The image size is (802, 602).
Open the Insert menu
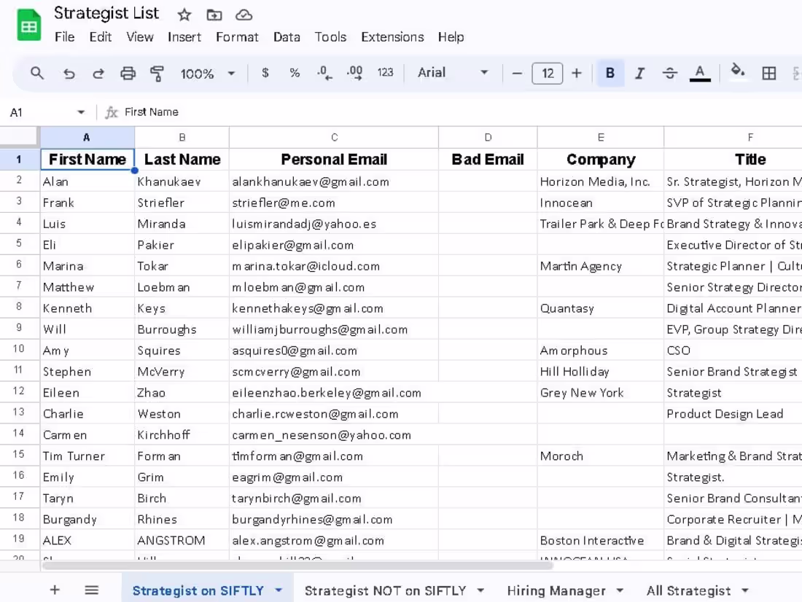[184, 37]
